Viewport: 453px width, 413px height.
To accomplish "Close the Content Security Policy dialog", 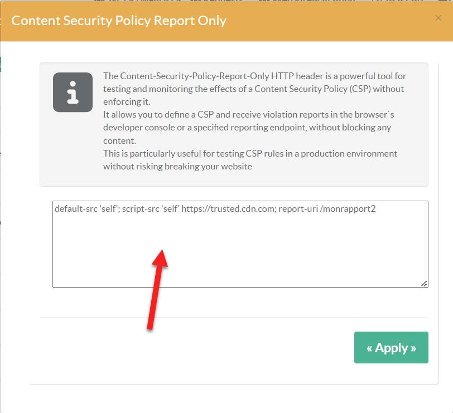I will (x=438, y=18).
